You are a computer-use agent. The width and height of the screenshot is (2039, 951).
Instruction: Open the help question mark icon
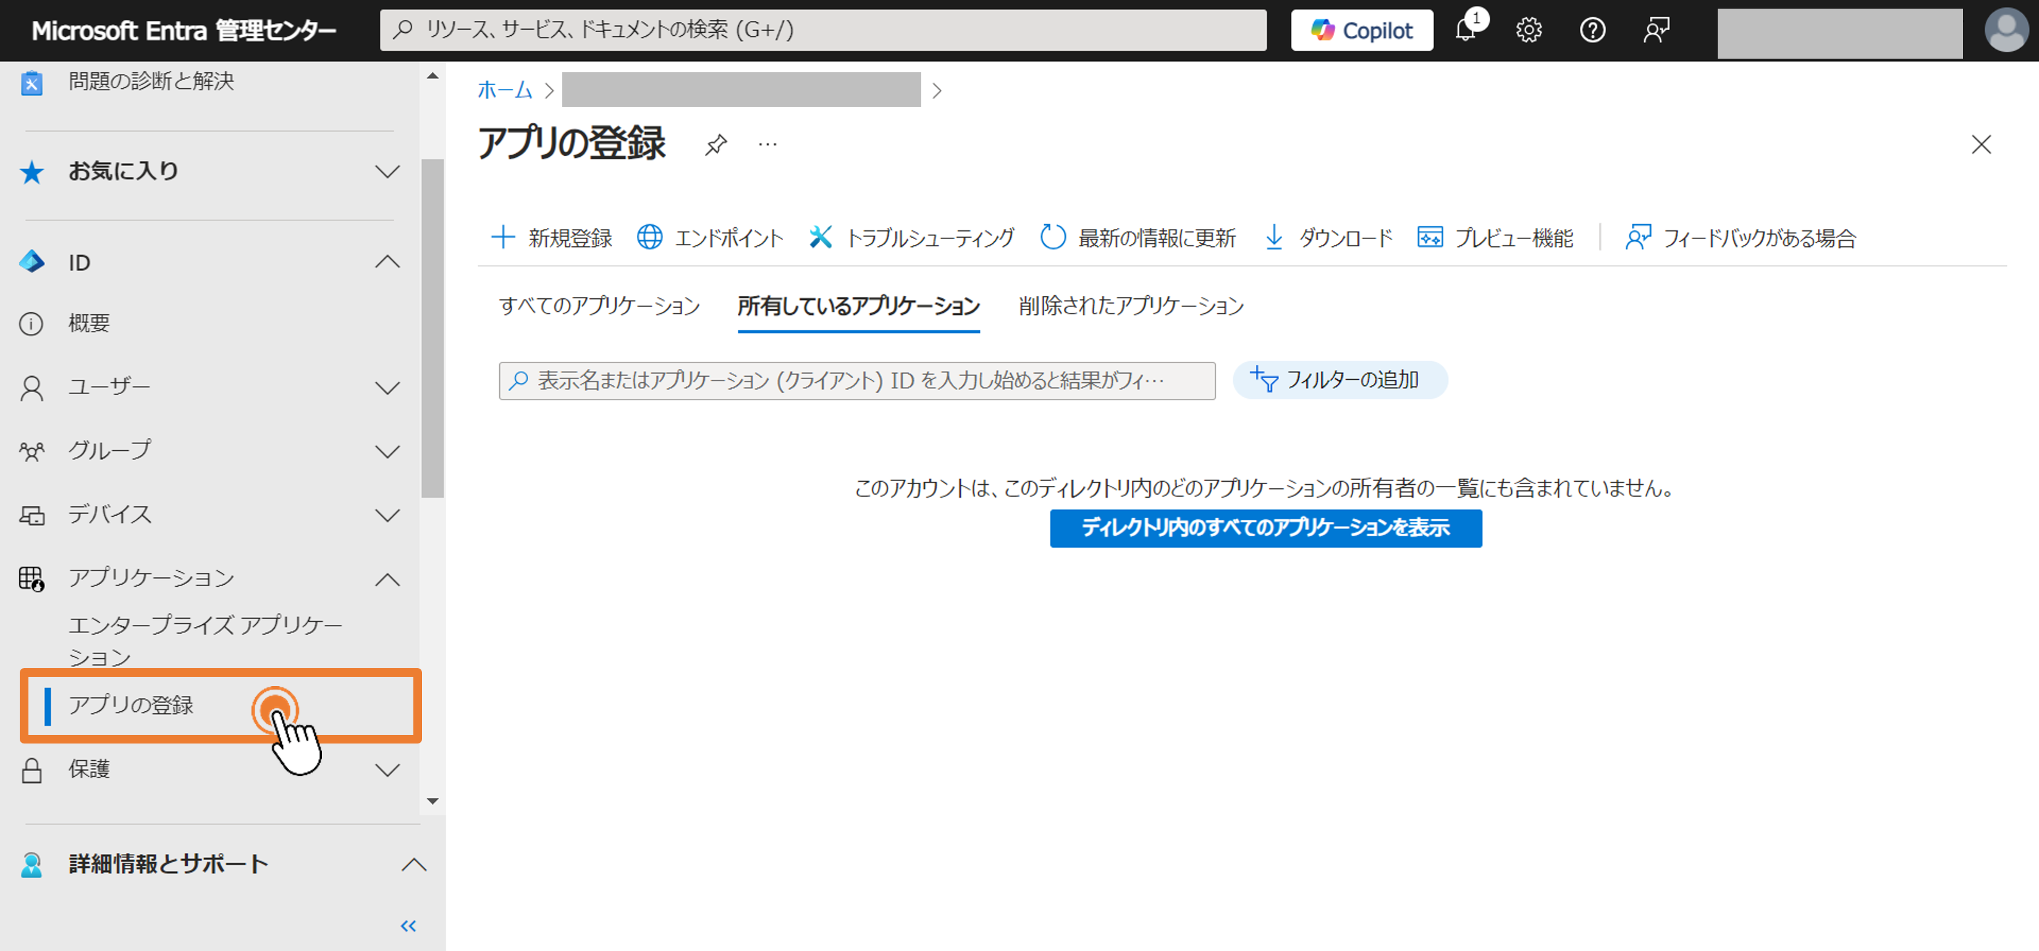click(x=1592, y=30)
